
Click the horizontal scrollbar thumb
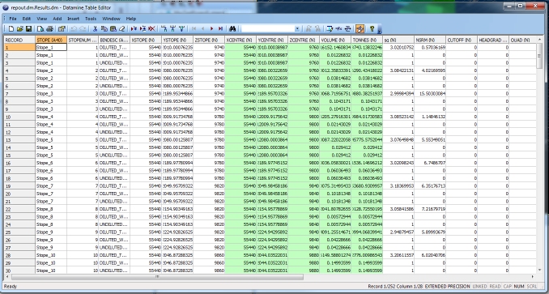click(x=157, y=277)
